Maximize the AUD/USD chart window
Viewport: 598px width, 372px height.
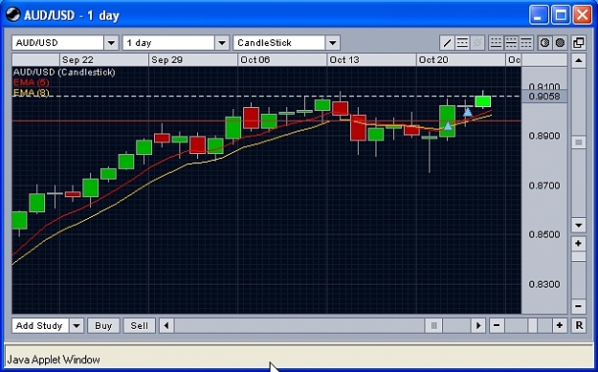pos(561,15)
